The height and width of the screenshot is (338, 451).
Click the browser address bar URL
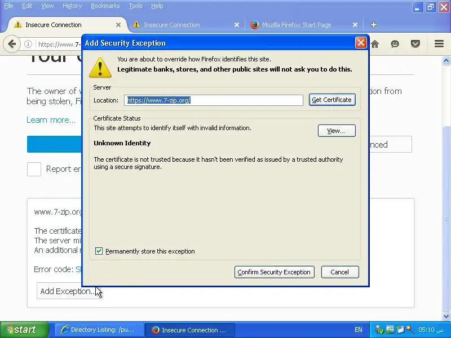click(59, 45)
